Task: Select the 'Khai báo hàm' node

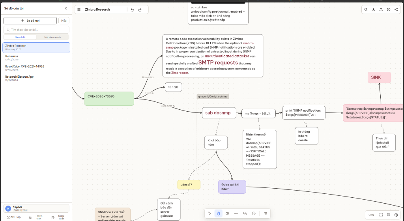Action: tap(216, 142)
